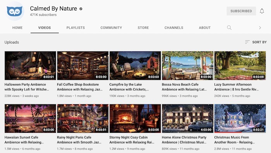271x153 pixels.
Task: Open the SORT BY dropdown
Action: click(256, 42)
